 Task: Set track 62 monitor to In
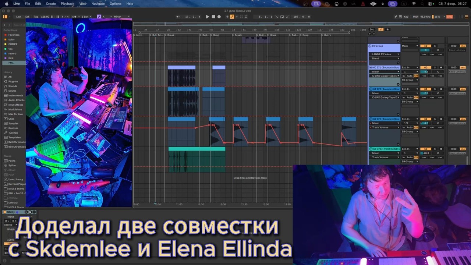pyautogui.click(x=404, y=127)
